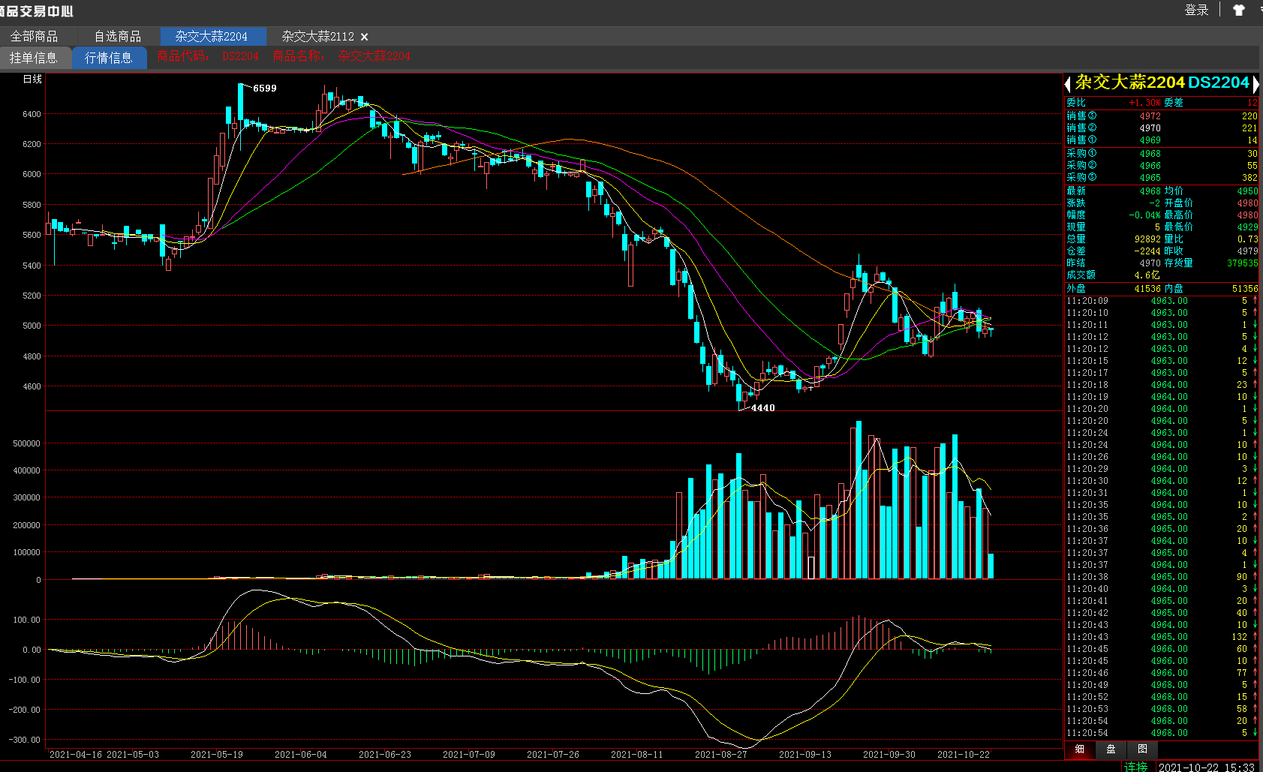Select the 采购③ 4965 bid row
This screenshot has width=1263, height=772.
click(1162, 178)
